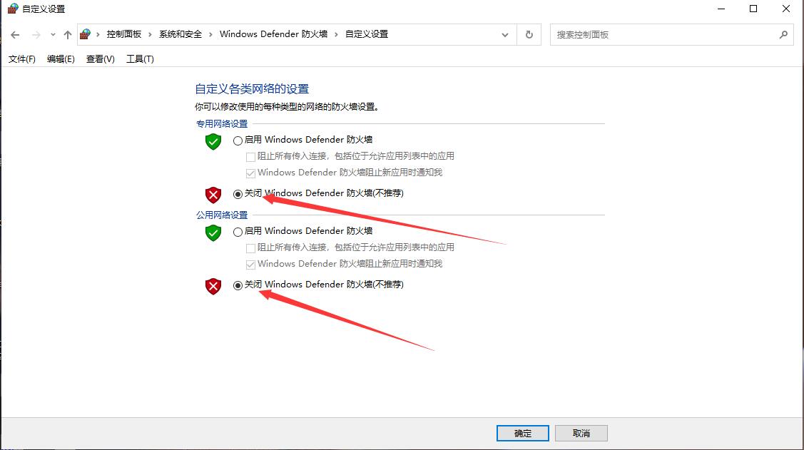This screenshot has height=450, width=804.
Task: Enable Windows Defender firewall for public network
Action: 238,232
